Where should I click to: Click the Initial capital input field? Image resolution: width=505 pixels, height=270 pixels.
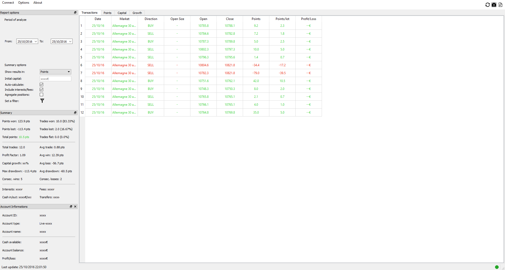coord(55,79)
